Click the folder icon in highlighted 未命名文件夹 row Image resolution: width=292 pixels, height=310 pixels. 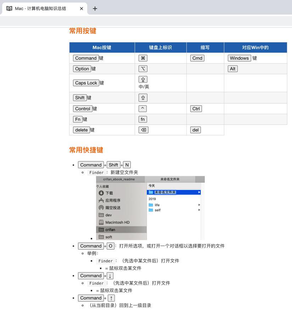[151, 192]
